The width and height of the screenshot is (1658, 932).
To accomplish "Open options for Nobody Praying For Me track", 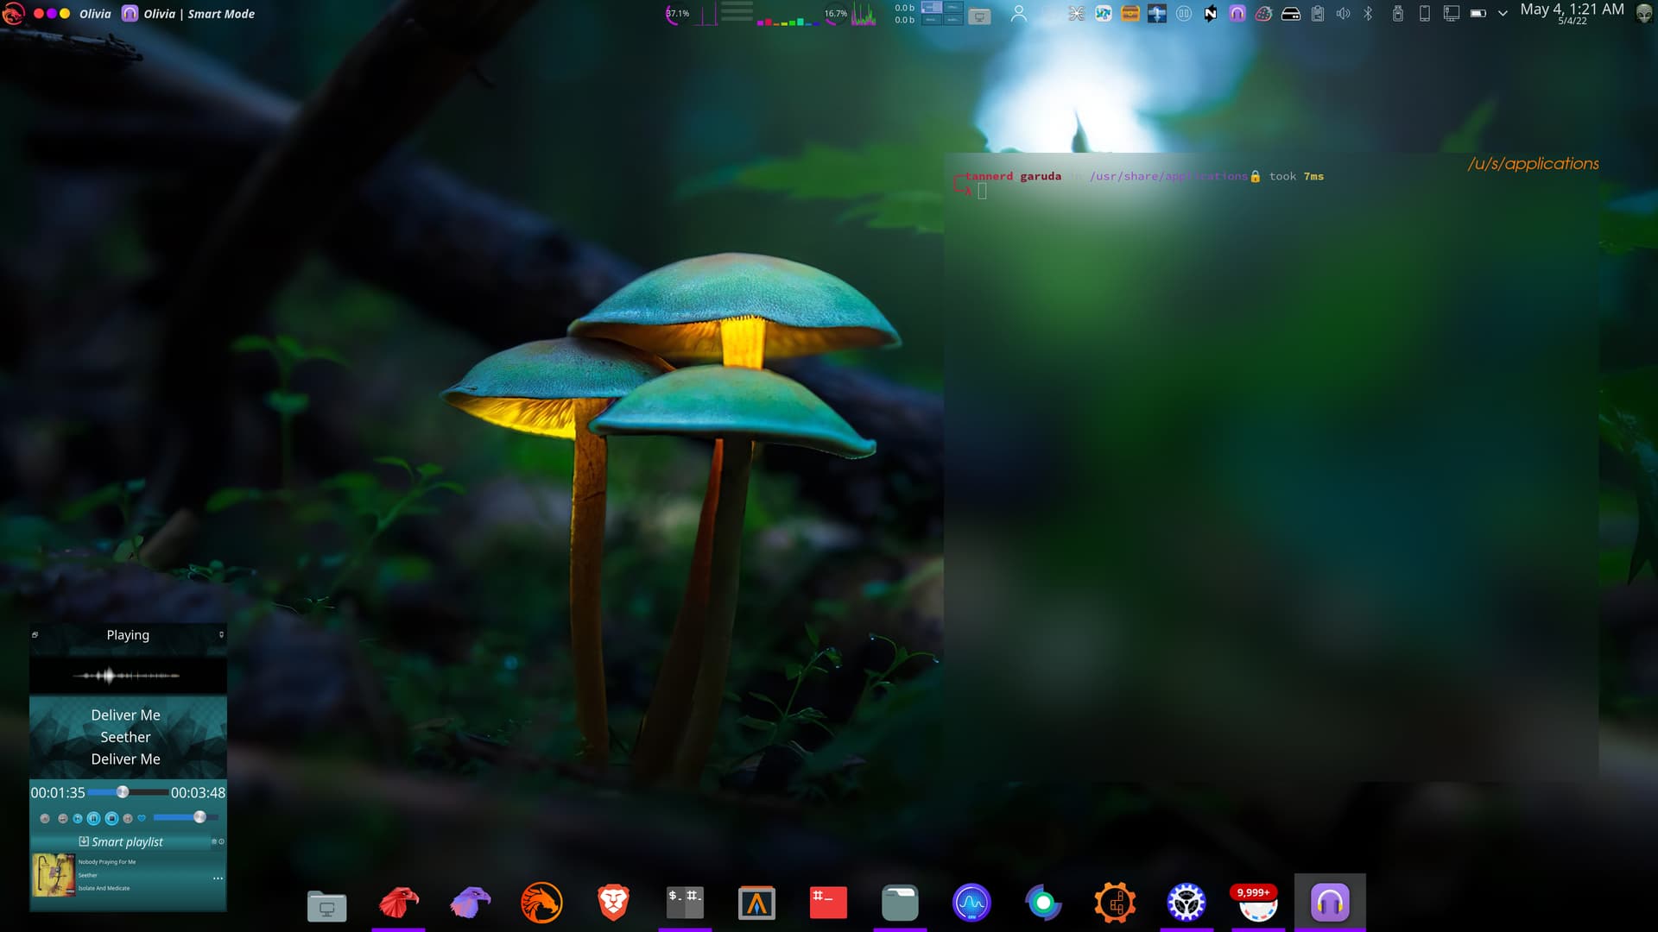I will tap(218, 878).
